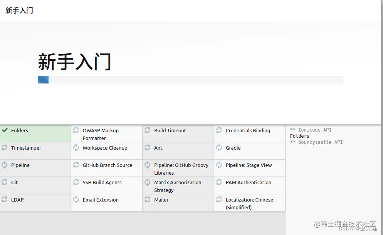The width and height of the screenshot is (383, 235).
Task: Select Pipeline: GitHub Groovy Libraries text
Action: (181, 169)
